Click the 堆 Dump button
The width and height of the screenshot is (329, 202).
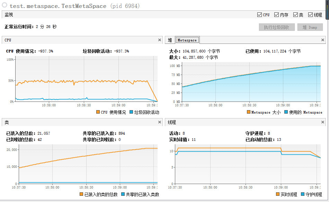(x=310, y=27)
